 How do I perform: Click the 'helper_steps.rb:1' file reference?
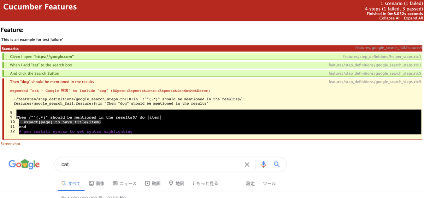[382, 56]
